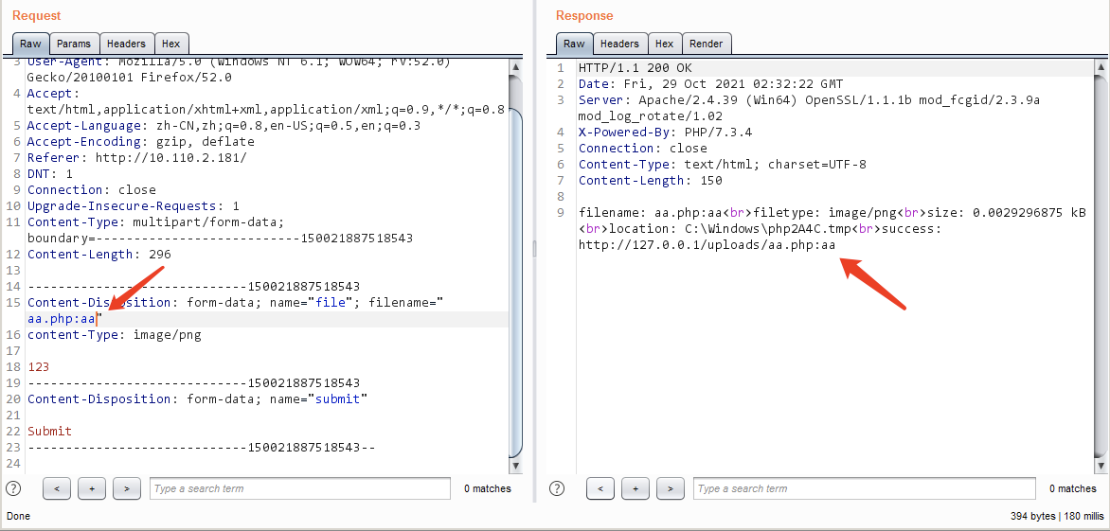Viewport: 1110px width, 531px height.
Task: Click the Request search next '>' button
Action: tap(127, 488)
